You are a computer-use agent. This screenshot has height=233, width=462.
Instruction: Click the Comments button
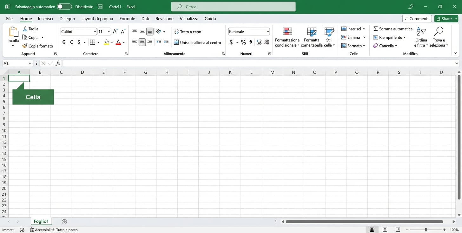coord(417,19)
